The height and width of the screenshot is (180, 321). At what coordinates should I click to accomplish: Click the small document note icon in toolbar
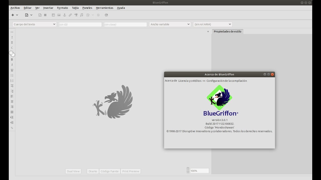point(98,15)
